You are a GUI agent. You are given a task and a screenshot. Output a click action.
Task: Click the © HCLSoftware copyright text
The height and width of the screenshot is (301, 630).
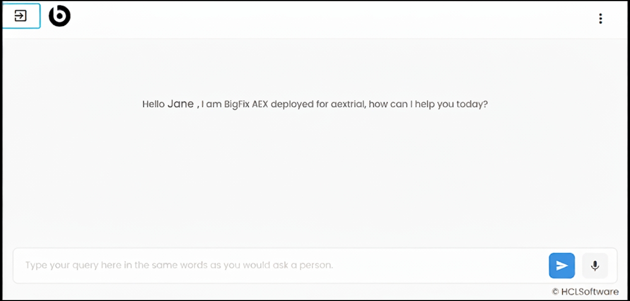click(x=585, y=292)
